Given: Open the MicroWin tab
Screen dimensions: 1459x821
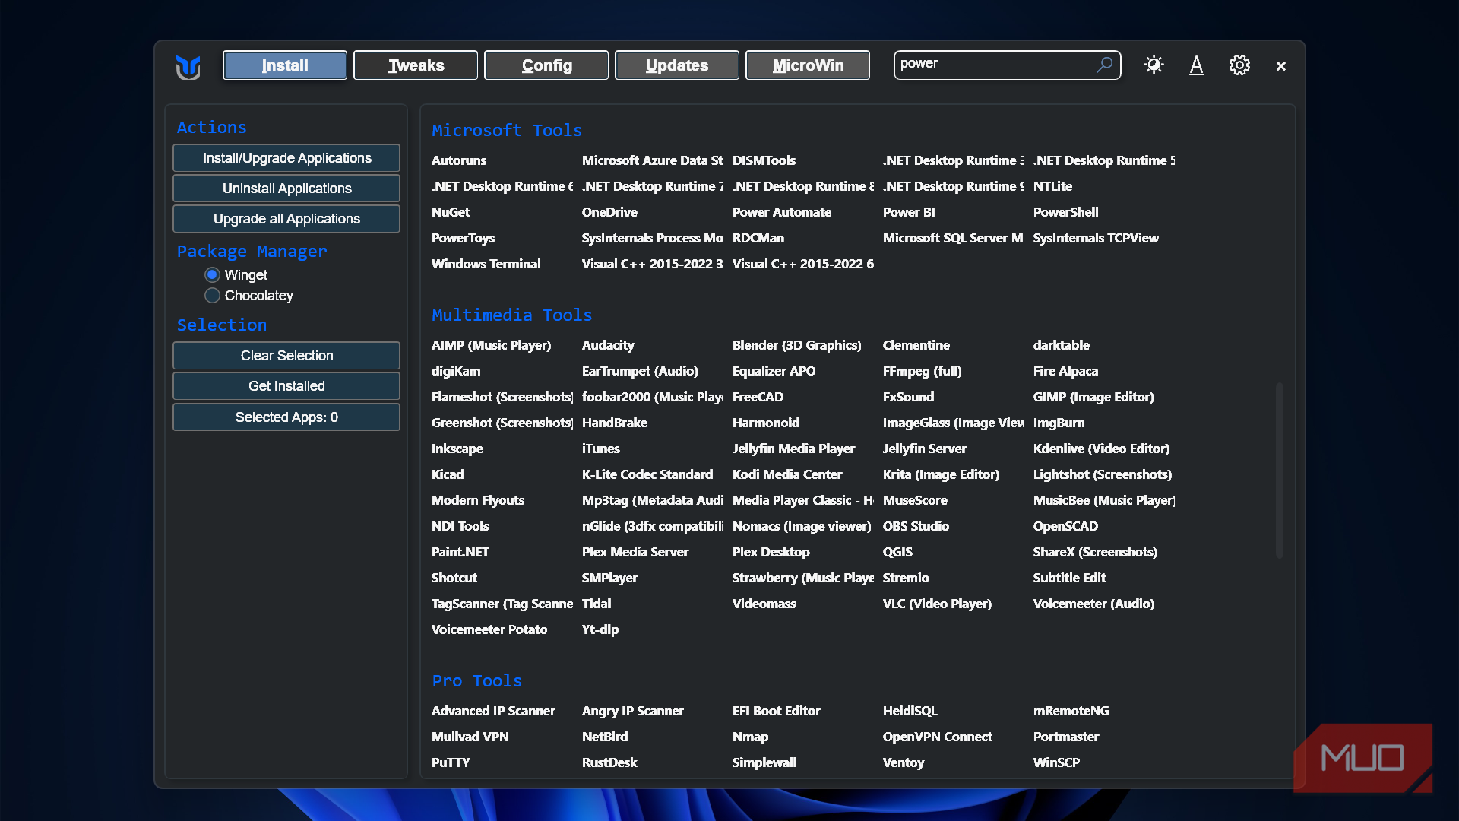Looking at the screenshot, I should pos(808,65).
